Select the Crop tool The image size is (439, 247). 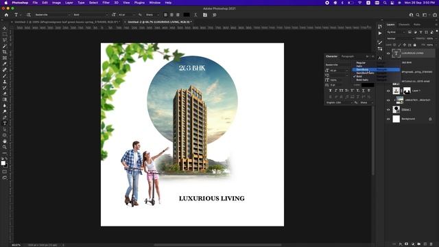tap(5, 52)
